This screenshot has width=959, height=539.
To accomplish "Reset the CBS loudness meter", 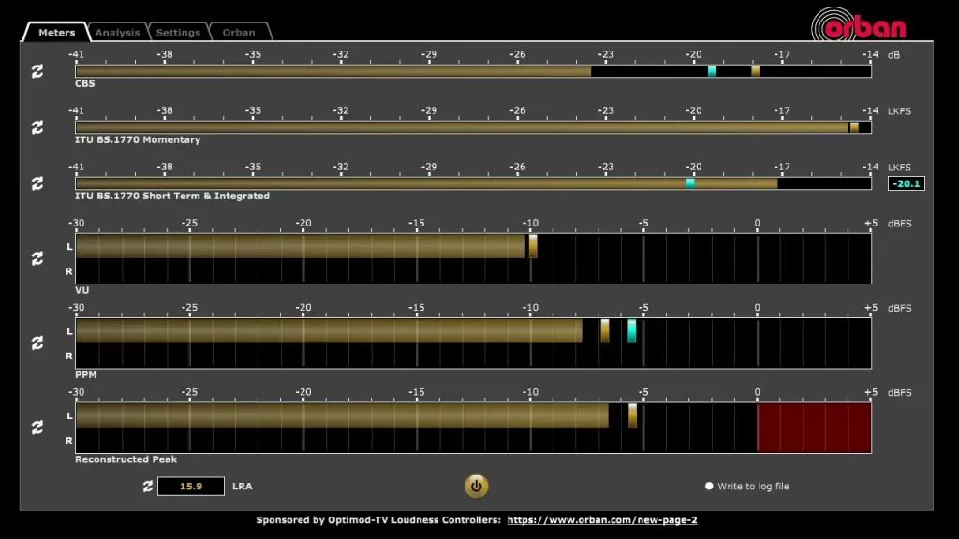I will tap(37, 70).
